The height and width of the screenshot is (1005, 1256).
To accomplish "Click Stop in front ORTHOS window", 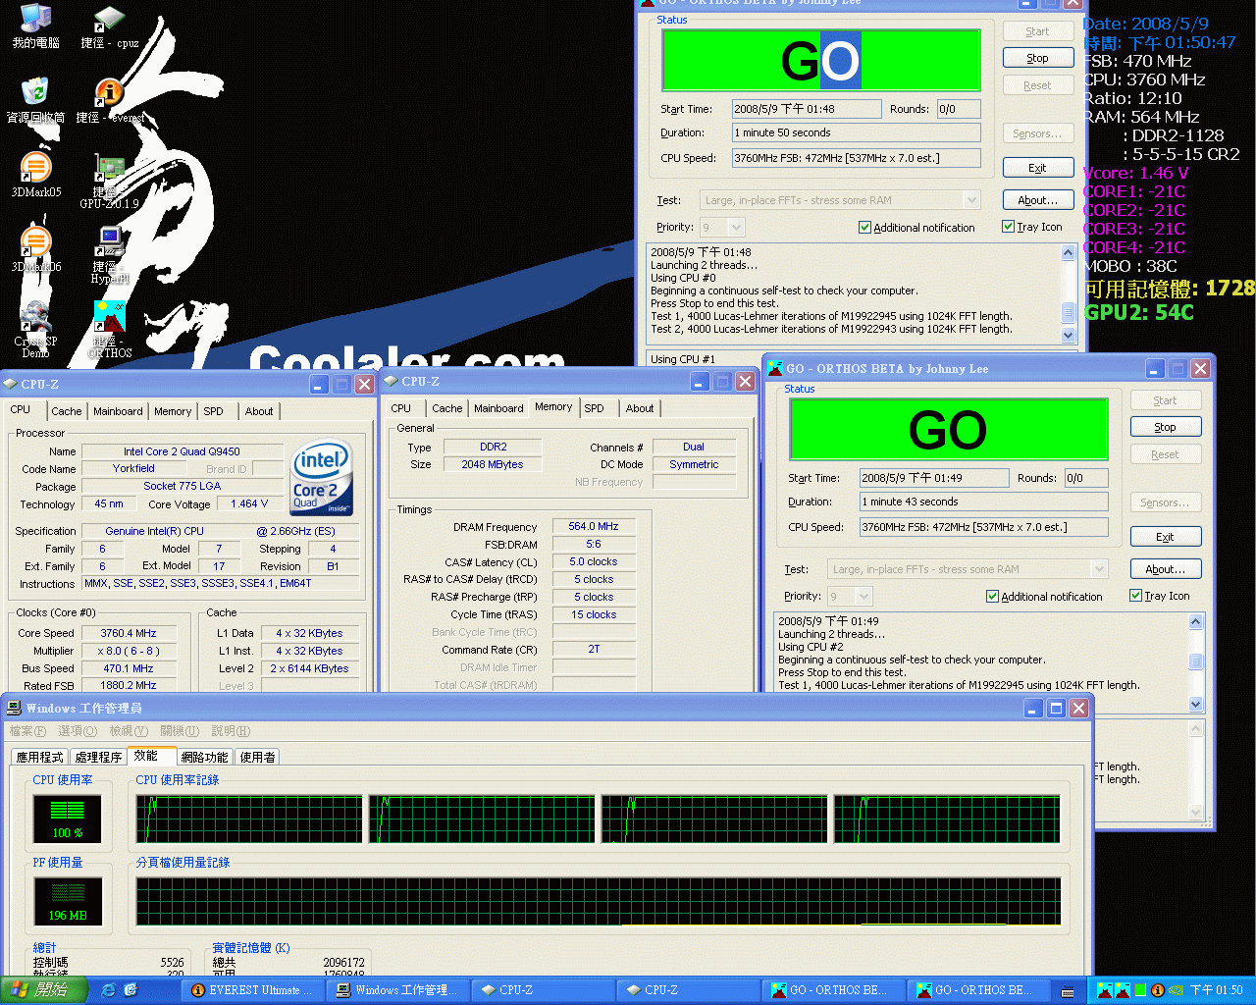I will click(x=1166, y=427).
